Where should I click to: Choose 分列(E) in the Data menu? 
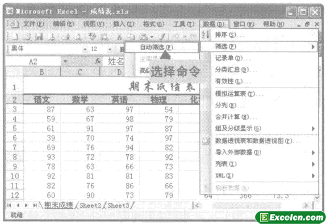coord(259,105)
